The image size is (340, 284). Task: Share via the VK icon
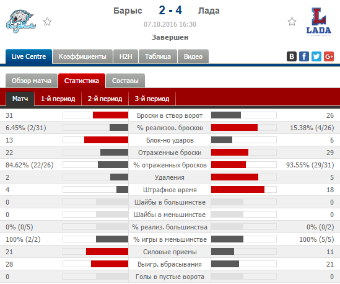coord(292,56)
